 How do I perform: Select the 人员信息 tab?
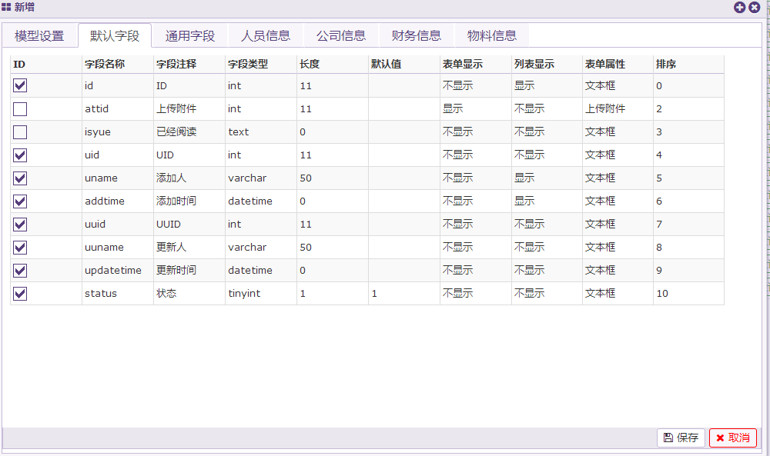(x=266, y=35)
